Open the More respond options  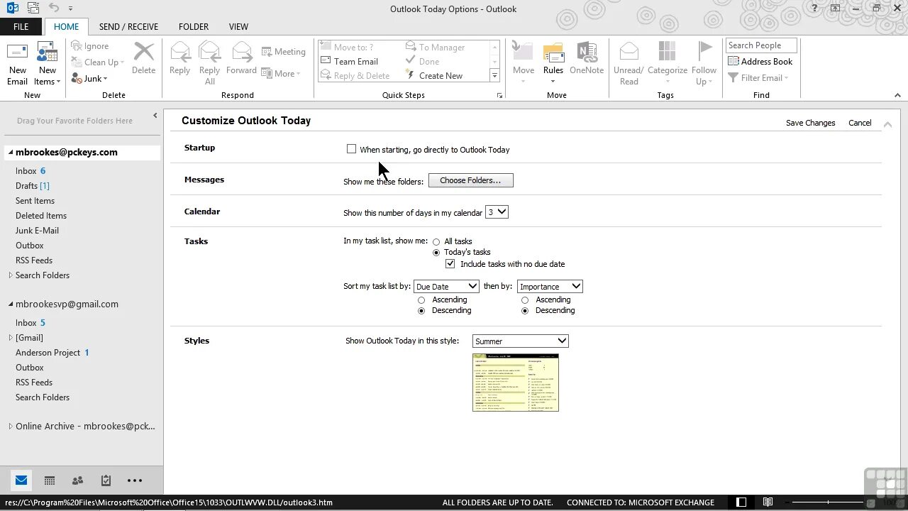(281, 73)
